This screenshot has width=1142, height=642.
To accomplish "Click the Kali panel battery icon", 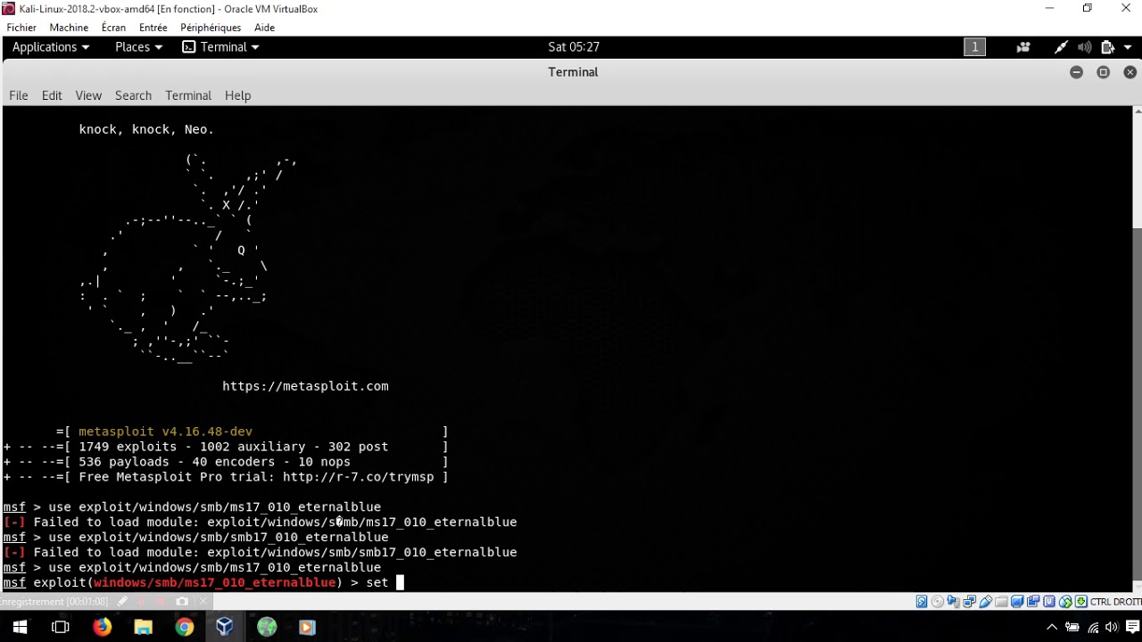I will [x=1108, y=47].
